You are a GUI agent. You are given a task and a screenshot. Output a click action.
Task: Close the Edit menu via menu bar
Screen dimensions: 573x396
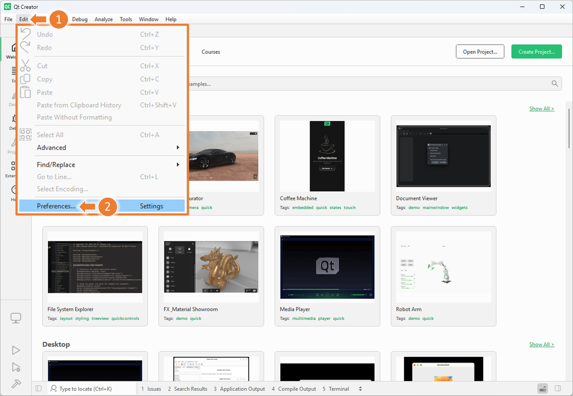[24, 19]
